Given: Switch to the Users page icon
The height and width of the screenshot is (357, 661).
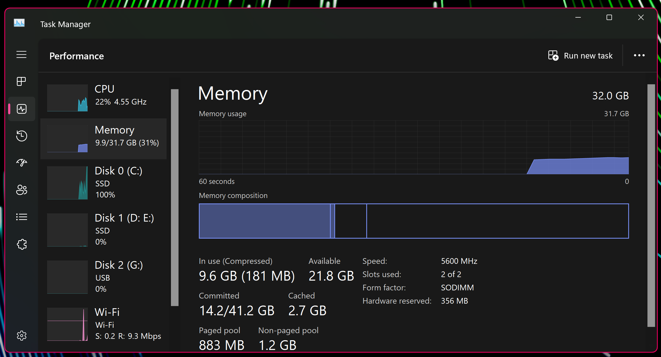Looking at the screenshot, I should (x=22, y=190).
